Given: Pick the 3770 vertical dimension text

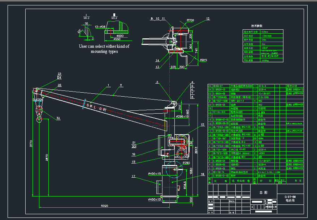Looking at the screenshot, I should pos(31,143).
